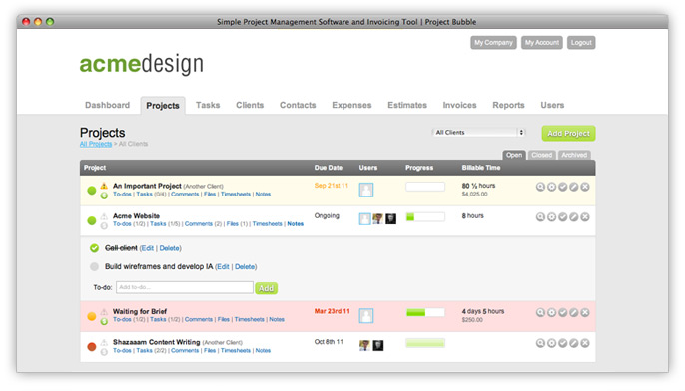Check off Build wireframes and develop IA to-do
The image size is (685, 391).
tap(94, 266)
